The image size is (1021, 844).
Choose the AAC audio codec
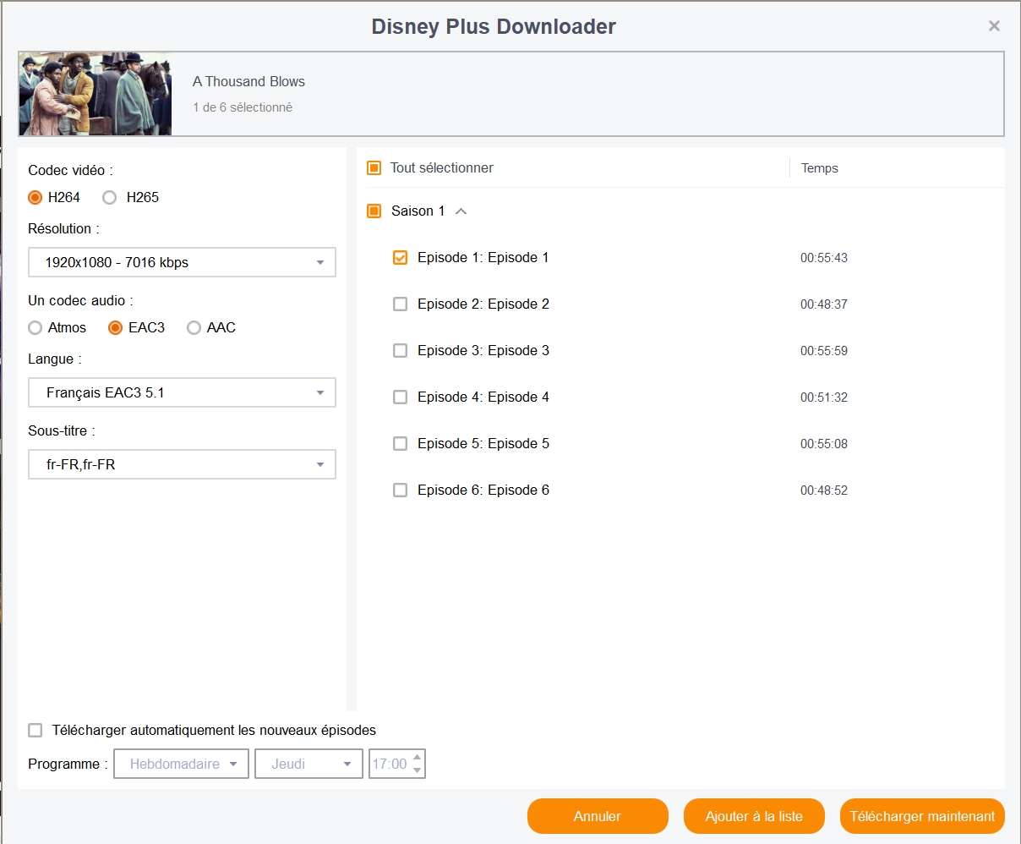[194, 327]
